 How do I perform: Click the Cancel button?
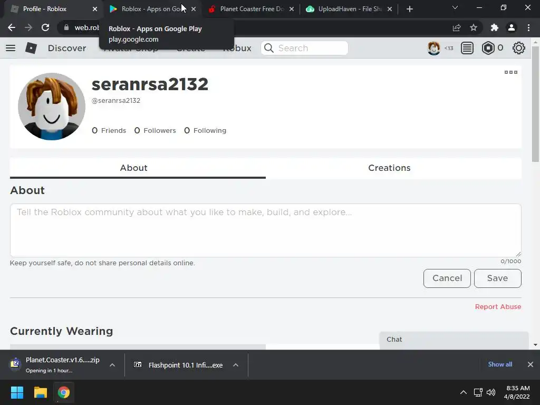pos(447,278)
